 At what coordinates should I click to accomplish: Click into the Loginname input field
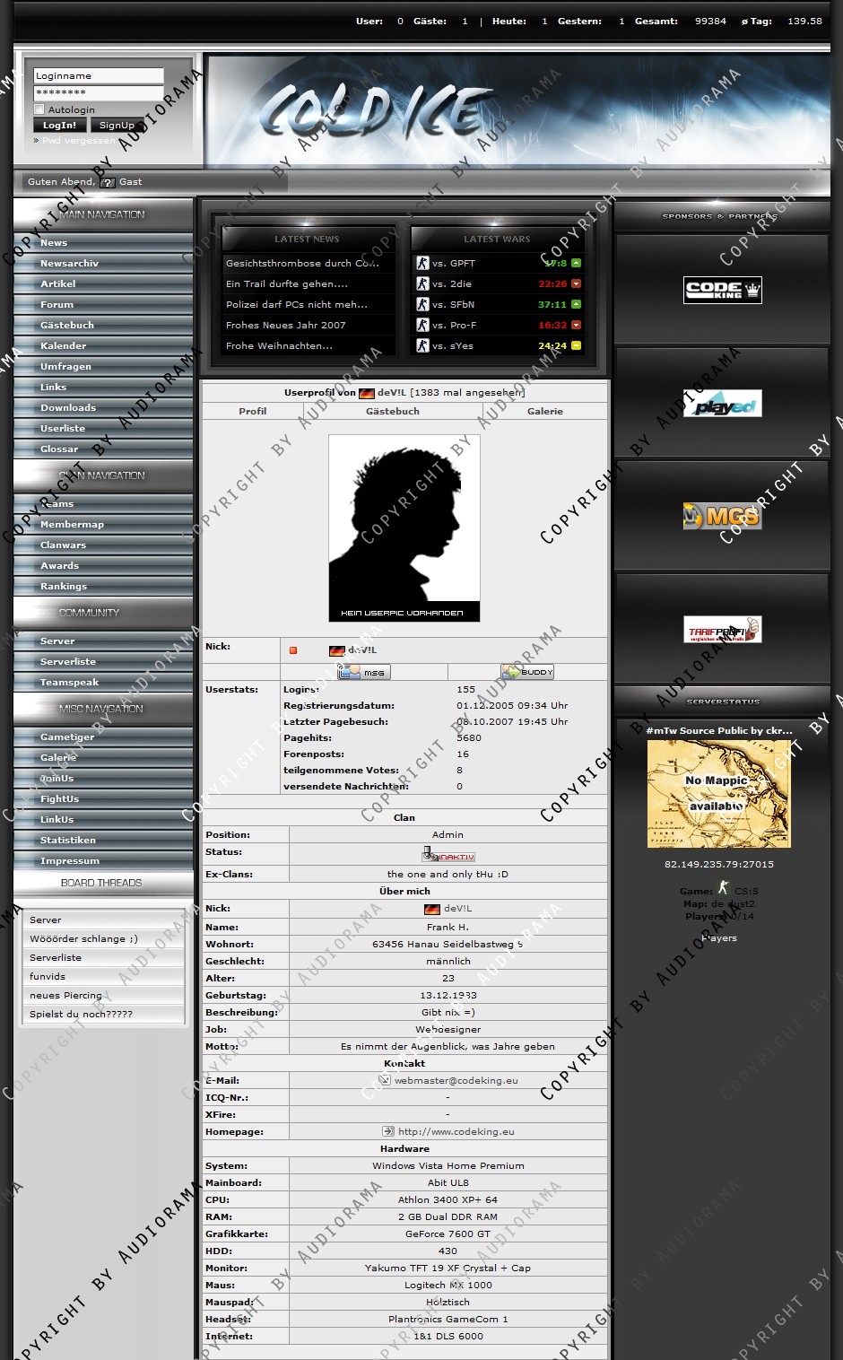99,76
